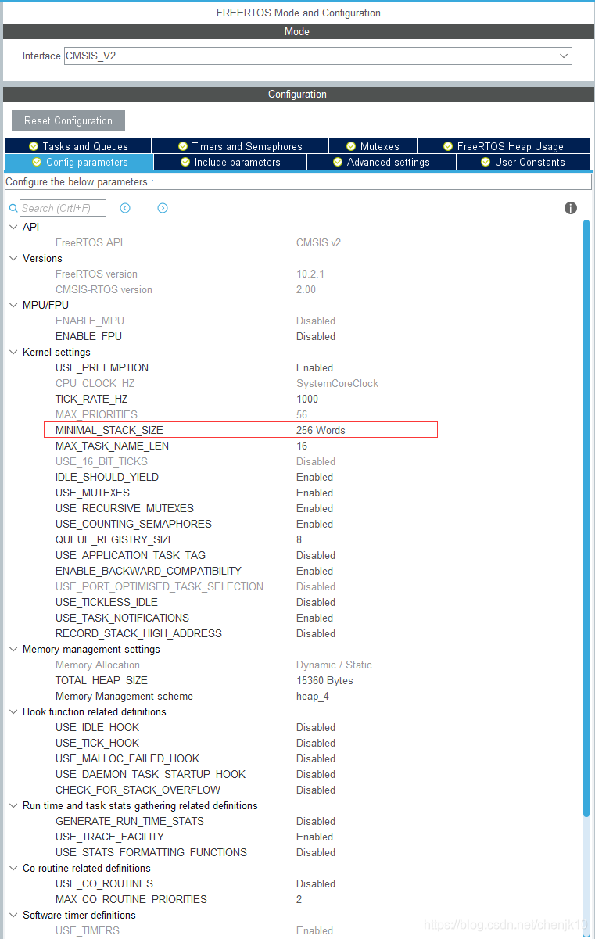Select the Config parameters tab
Screen dimensions: 595x939
[79, 162]
